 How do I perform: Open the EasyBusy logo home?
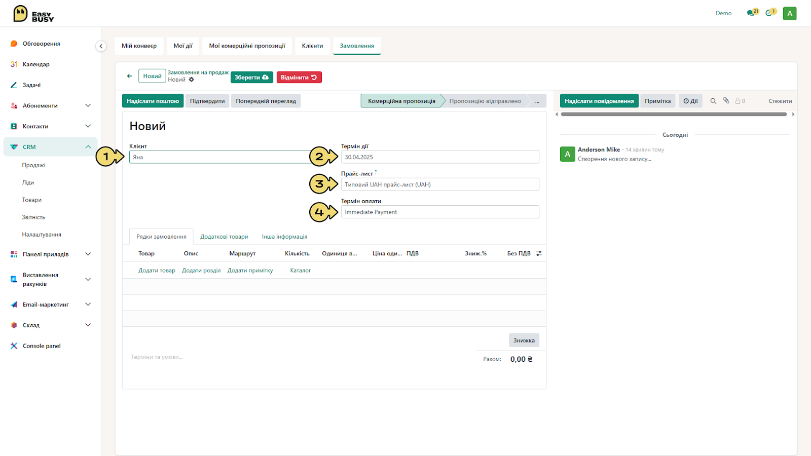33,14
